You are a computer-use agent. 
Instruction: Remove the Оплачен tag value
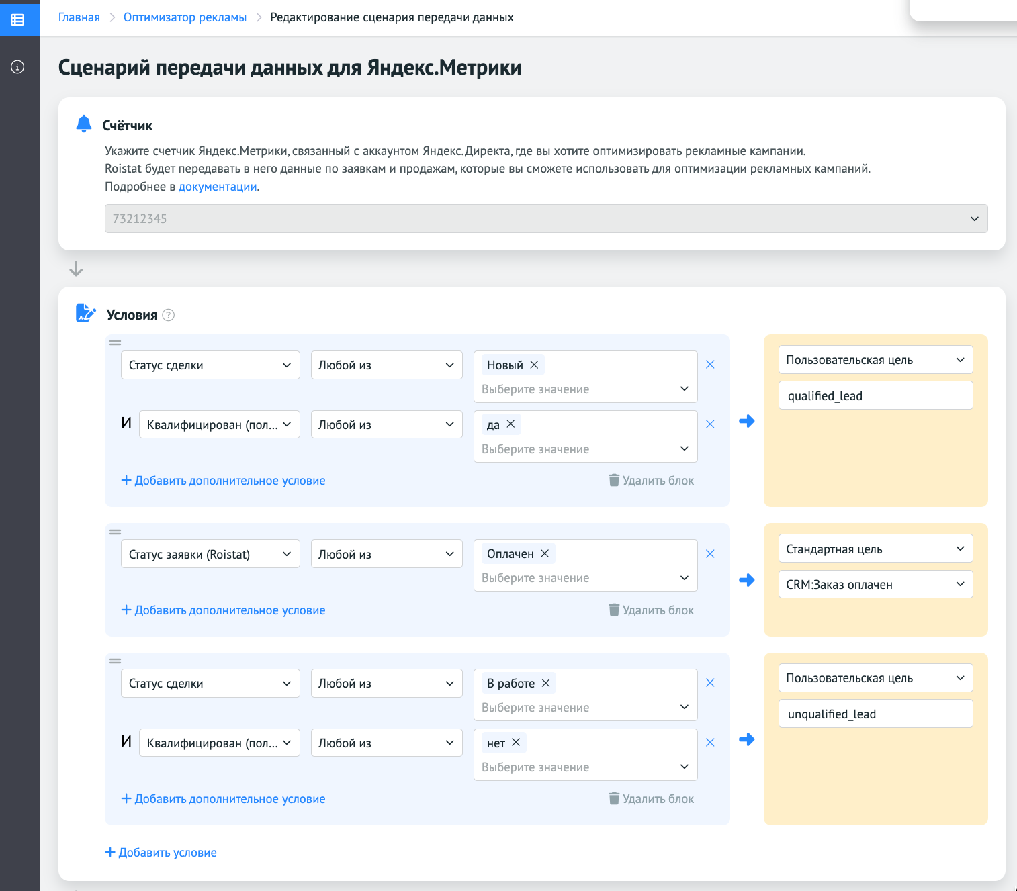click(545, 553)
